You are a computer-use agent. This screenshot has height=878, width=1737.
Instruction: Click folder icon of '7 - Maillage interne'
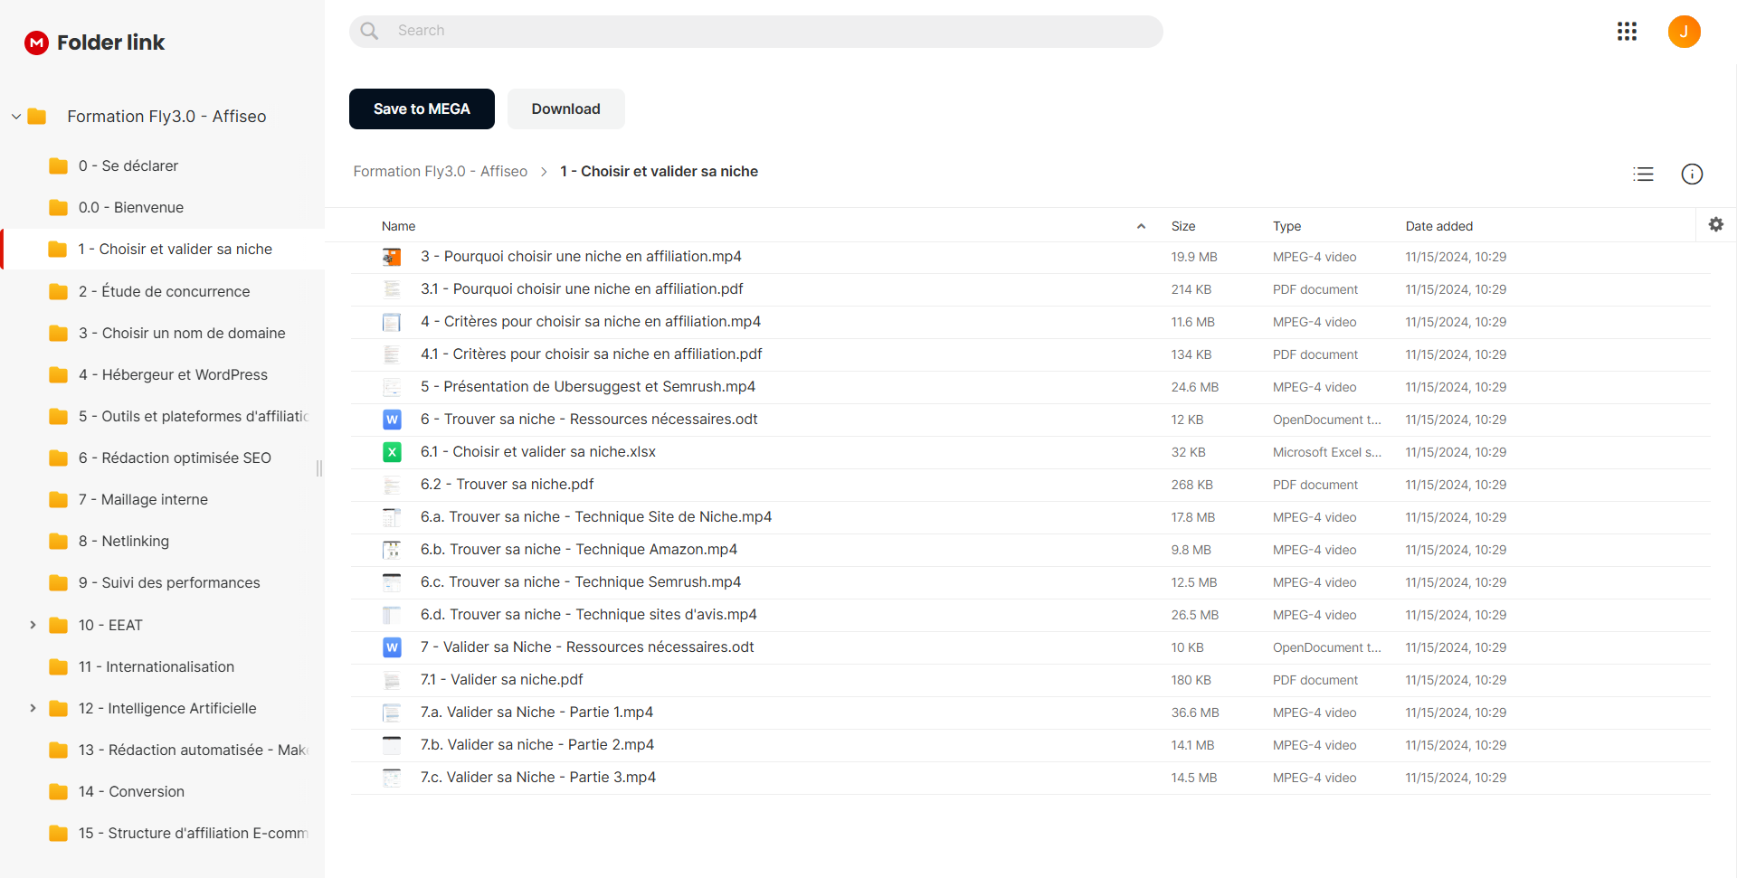tap(59, 499)
